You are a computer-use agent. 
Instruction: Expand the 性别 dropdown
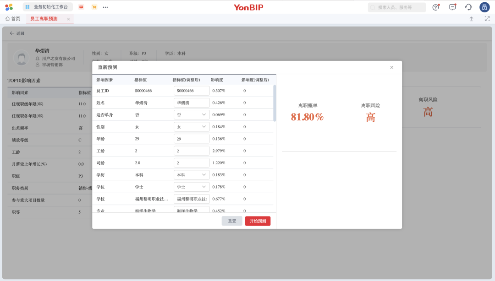(x=192, y=127)
